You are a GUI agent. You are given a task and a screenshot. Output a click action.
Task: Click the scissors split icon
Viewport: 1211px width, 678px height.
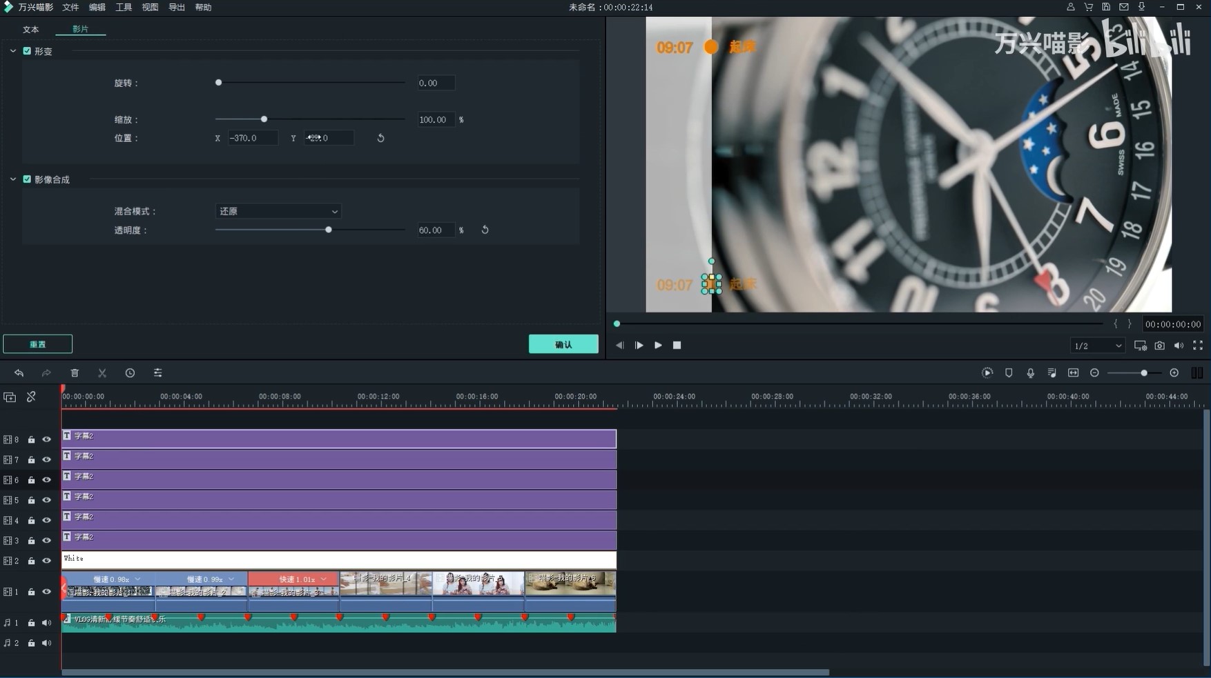pyautogui.click(x=102, y=373)
